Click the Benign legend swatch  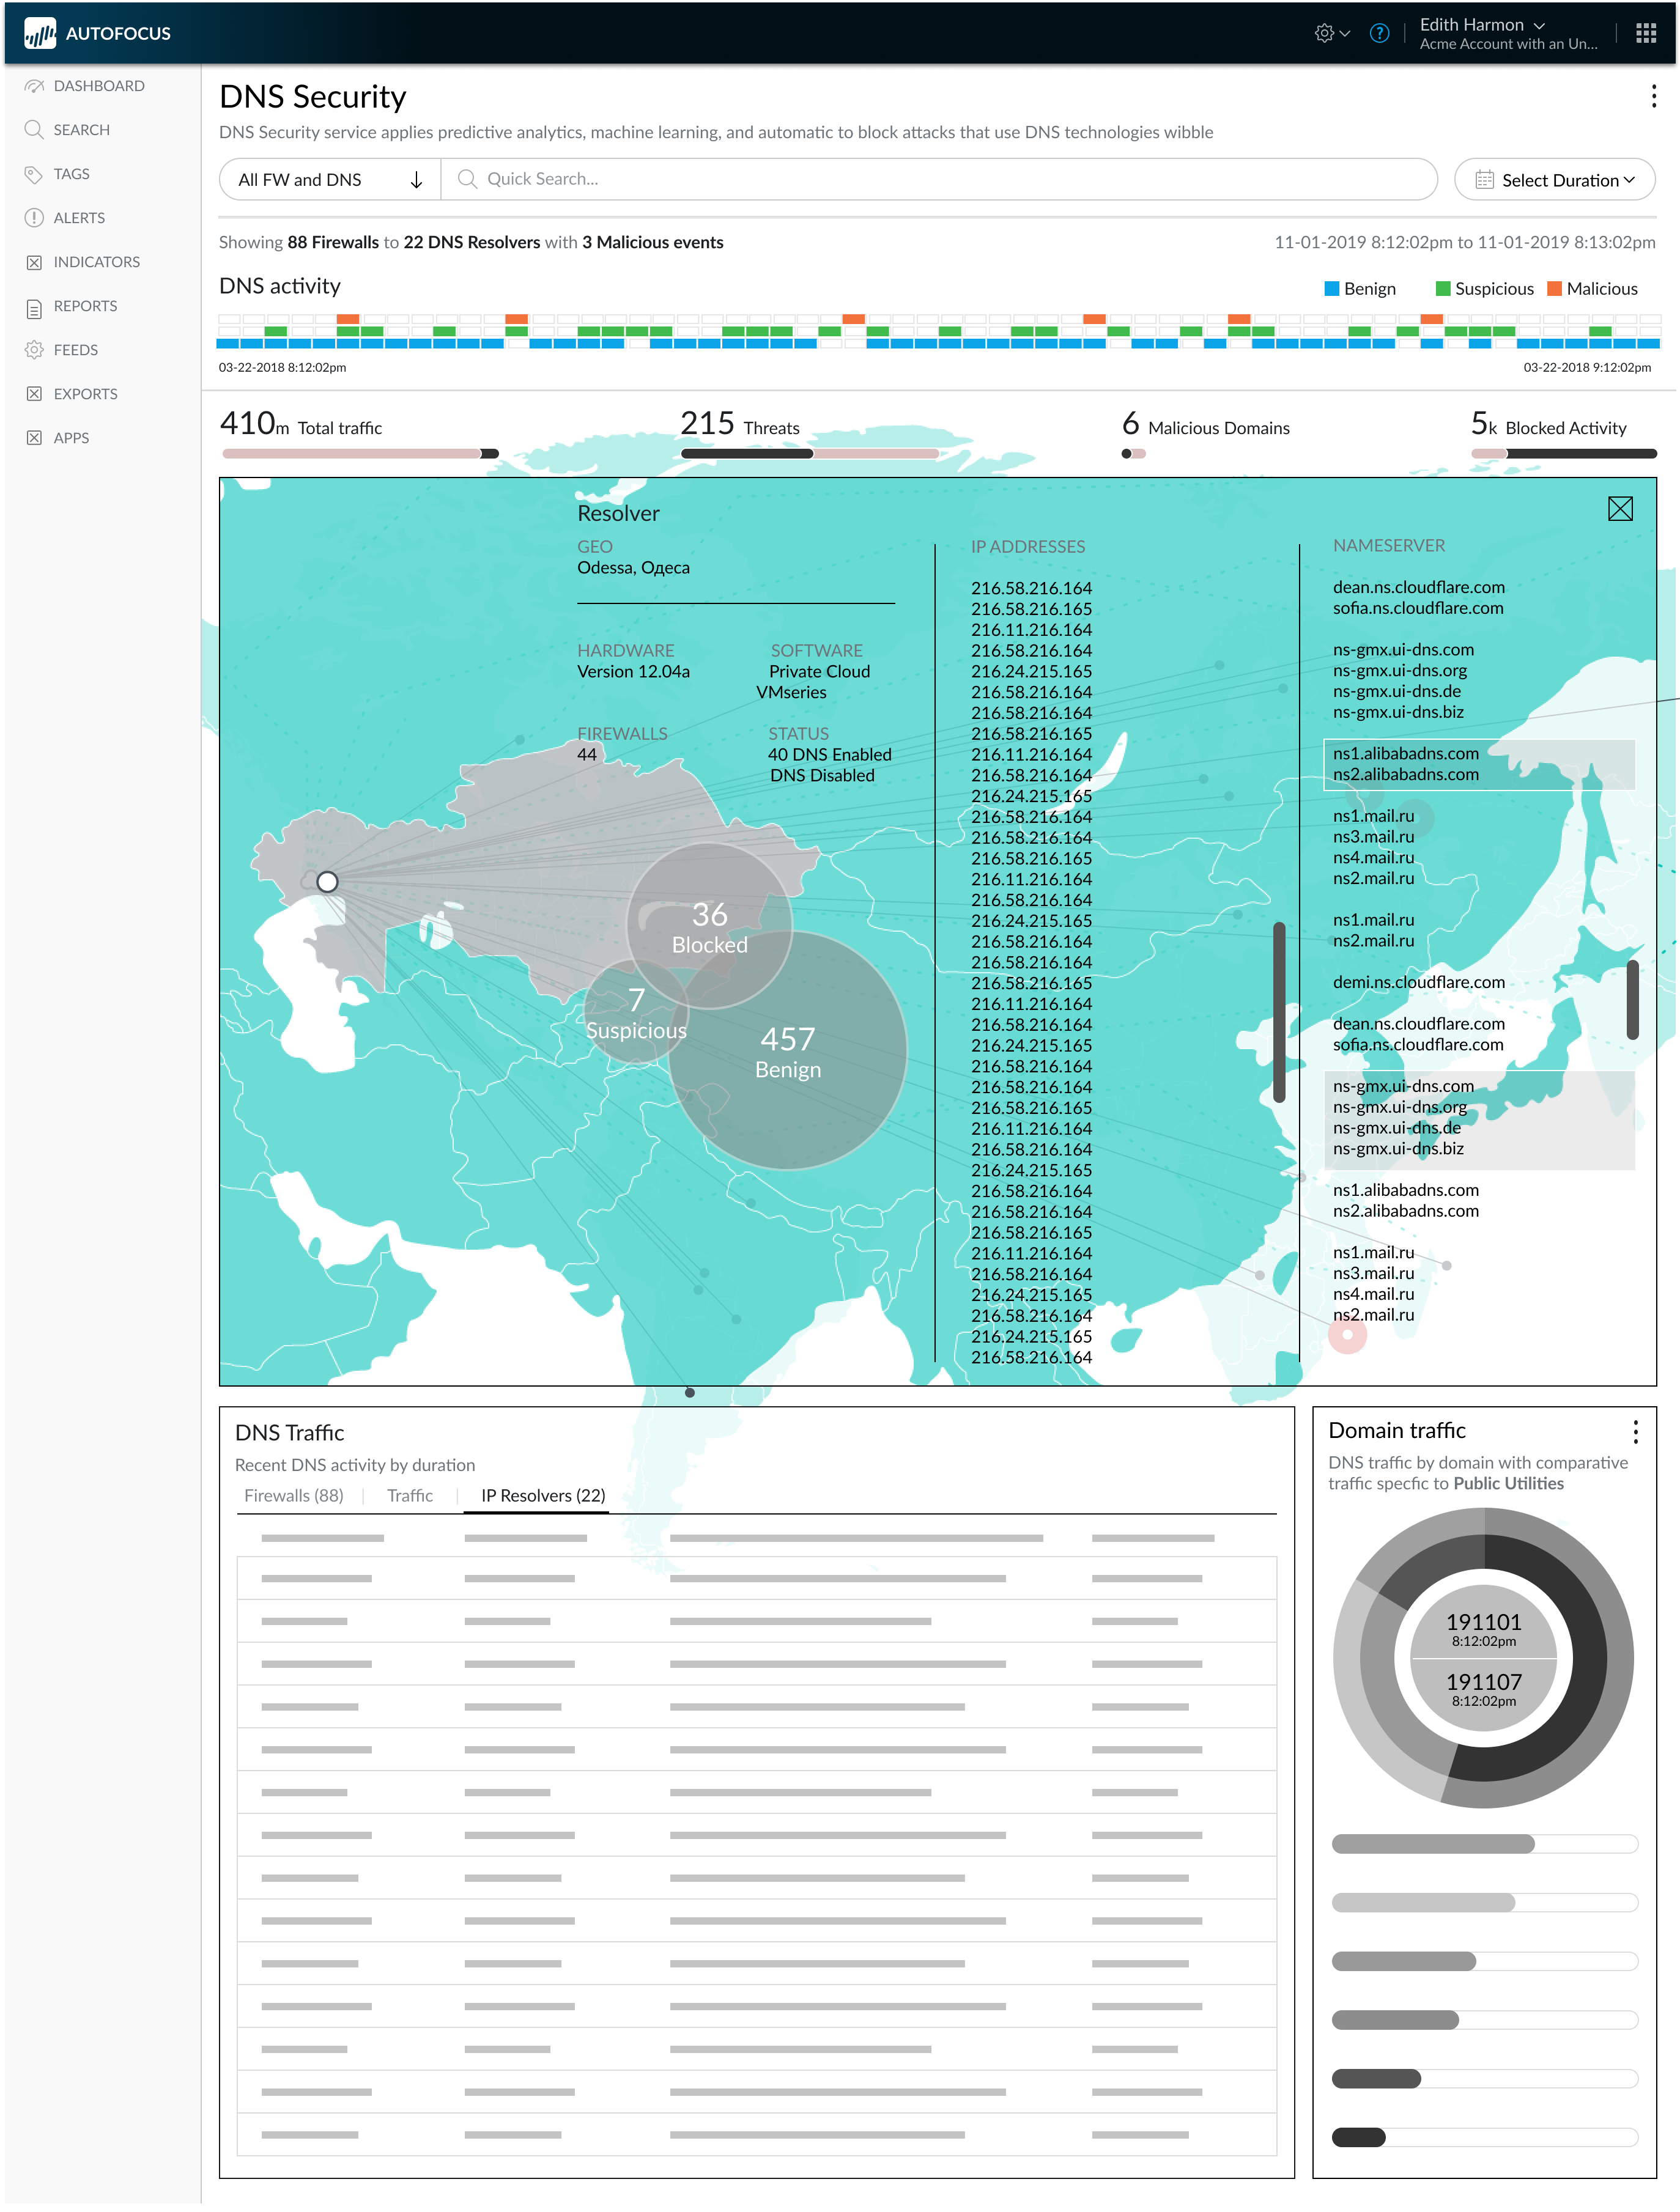(x=1331, y=289)
